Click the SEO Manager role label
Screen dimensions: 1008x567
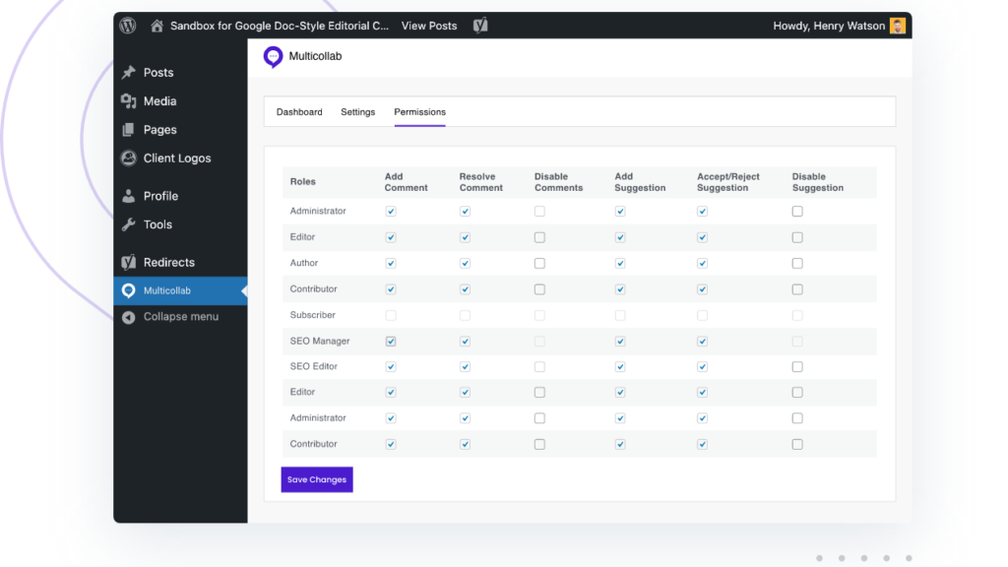point(320,342)
